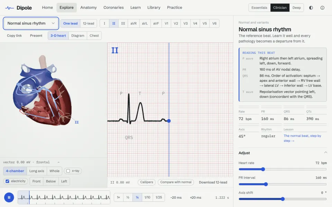Click the PR interval slider handle
This screenshot has height=207, width=332.
[266, 184]
